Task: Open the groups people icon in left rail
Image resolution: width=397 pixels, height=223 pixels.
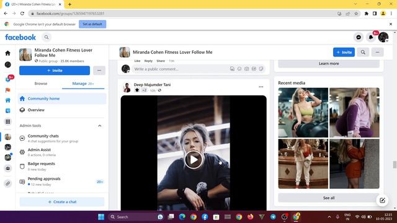Action: point(8,168)
